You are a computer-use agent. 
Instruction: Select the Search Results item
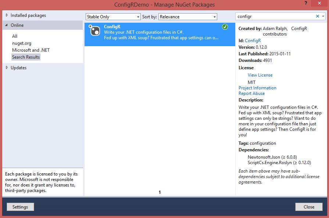(26, 57)
